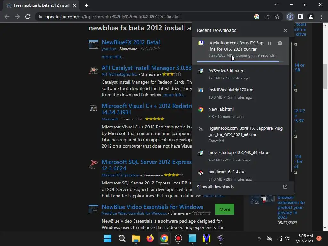
Task: Open browser extensions privacy article link
Action: click(291, 207)
